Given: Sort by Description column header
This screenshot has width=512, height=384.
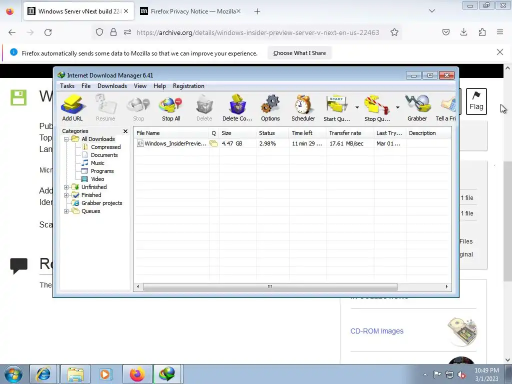Looking at the screenshot, I should point(428,133).
